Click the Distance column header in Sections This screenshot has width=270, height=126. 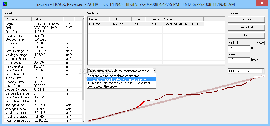tap(154, 19)
